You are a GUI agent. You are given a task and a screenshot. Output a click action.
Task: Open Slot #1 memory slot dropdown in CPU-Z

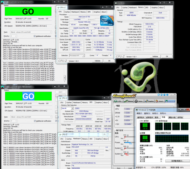[67, 108]
